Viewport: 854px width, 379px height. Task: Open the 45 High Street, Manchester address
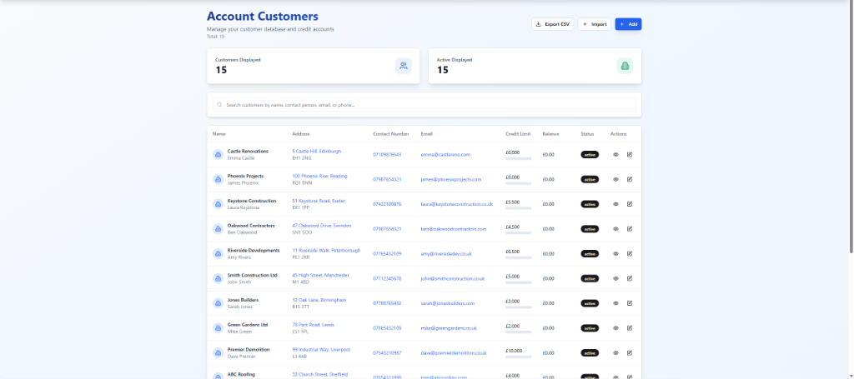click(x=321, y=275)
